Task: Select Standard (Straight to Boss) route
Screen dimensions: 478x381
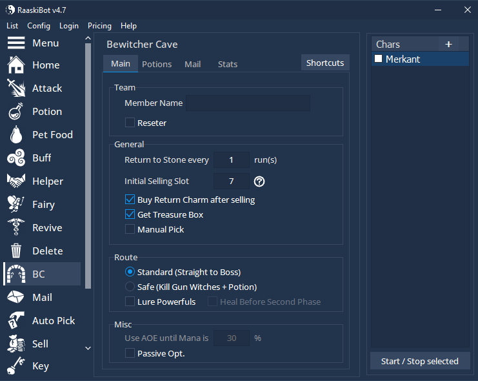Action: point(130,272)
